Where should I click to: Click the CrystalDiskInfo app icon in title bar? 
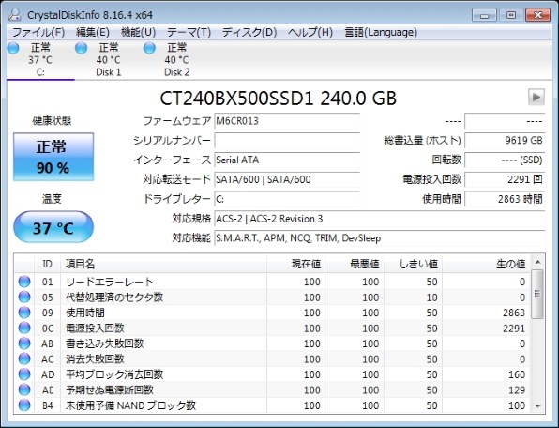point(14,14)
